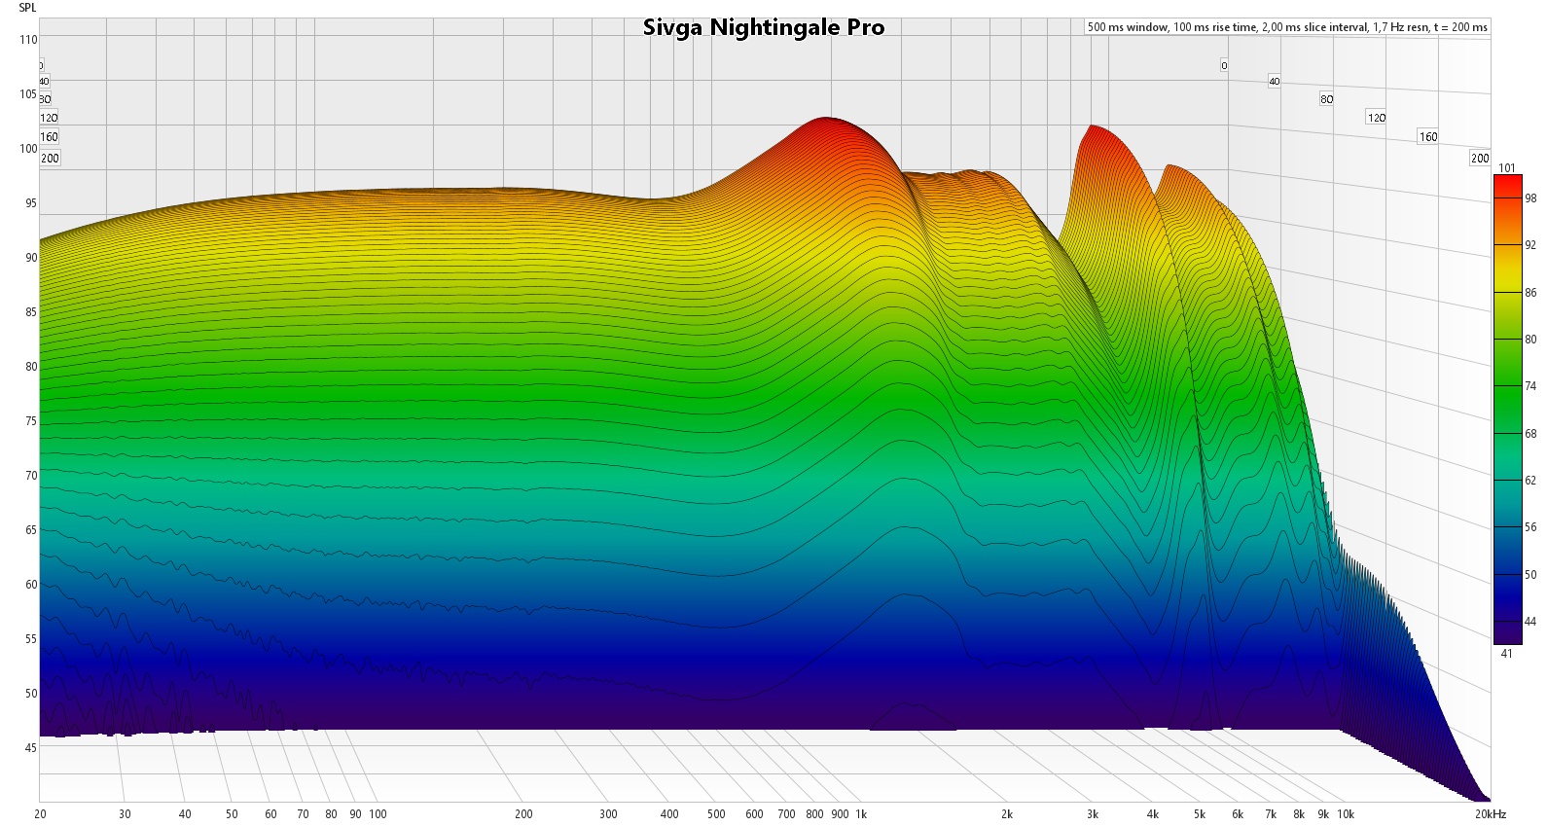Select the 105 value on the SPL axis
The height and width of the screenshot is (826, 1547).
point(28,94)
